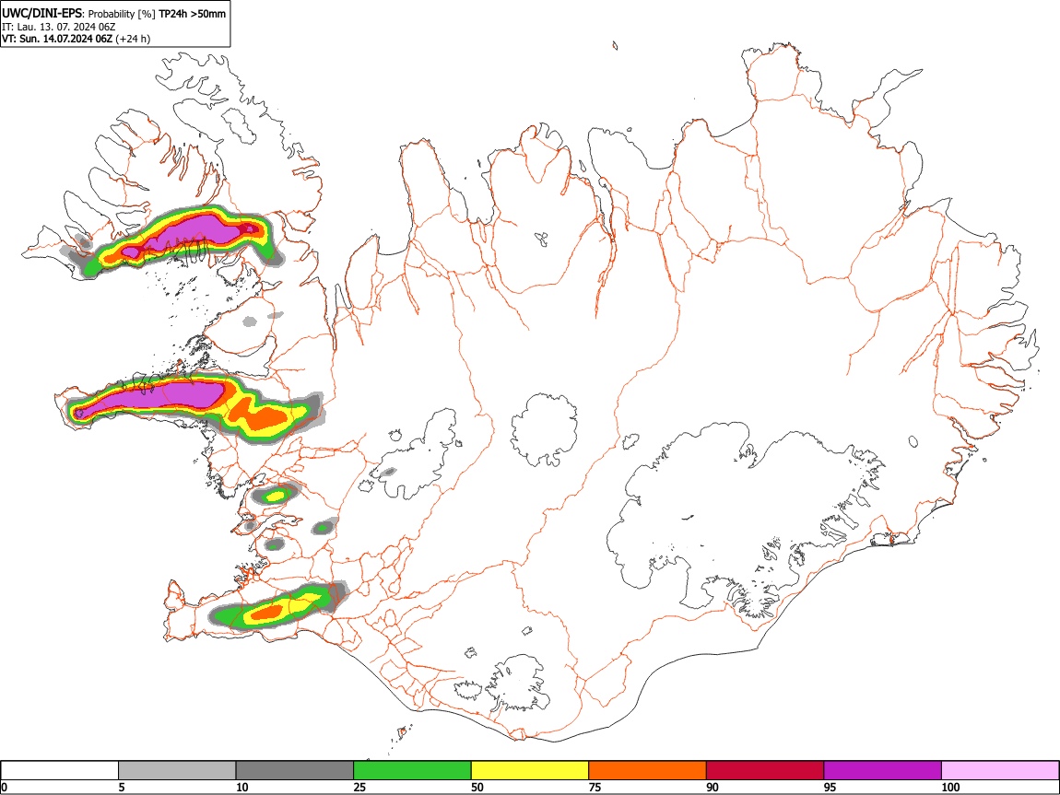Pick the red 90–95% legend swatch
This screenshot has width=1060, height=795.
coord(765,770)
